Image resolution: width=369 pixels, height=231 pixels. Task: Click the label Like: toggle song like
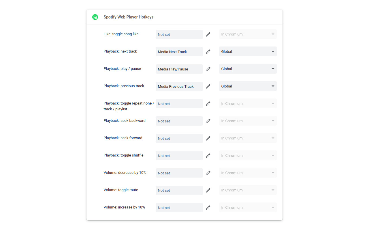coord(121,34)
